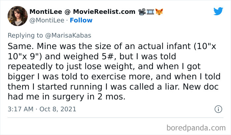Viewport: 231px width, 135px height.
Task: Open the @MontiLee handle link
Action: pos(47,20)
